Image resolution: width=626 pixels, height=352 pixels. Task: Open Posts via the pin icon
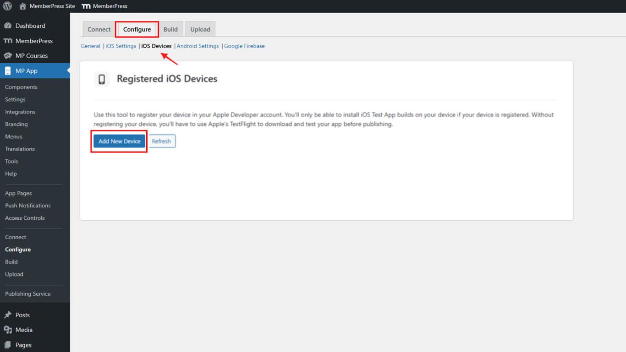coord(8,315)
